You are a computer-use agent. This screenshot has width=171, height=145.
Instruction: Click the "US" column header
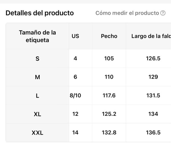75,36
